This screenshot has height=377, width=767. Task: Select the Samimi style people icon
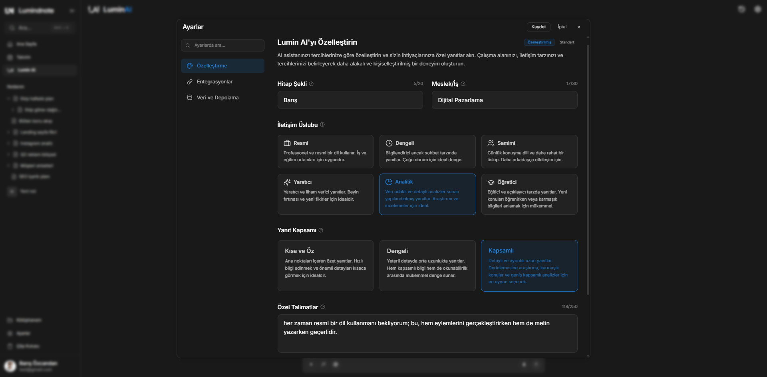click(491, 143)
